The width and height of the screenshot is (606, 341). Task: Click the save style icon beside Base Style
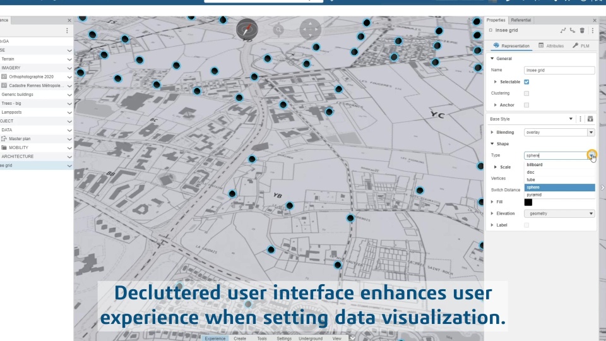coord(590,119)
